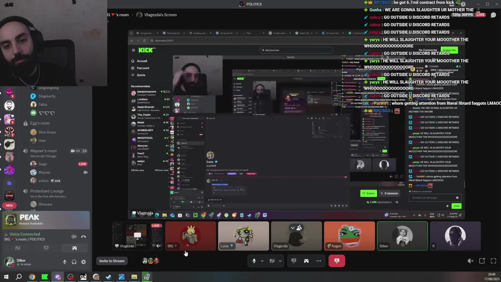Click Vlagezda's Screen label in header
Image resolution: width=501 pixels, height=282 pixels.
pyautogui.click(x=160, y=15)
